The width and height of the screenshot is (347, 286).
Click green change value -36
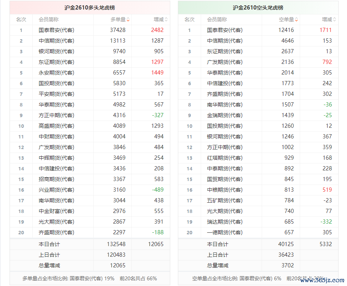click(x=328, y=105)
